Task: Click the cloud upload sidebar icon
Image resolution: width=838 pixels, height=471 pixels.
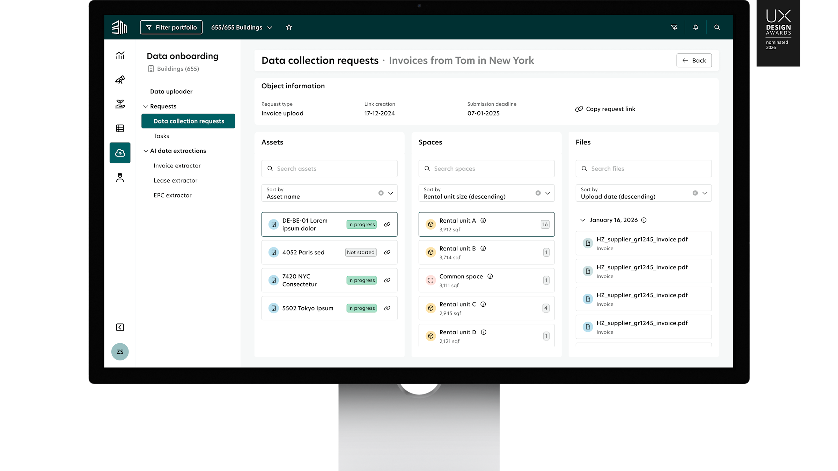Action: pyautogui.click(x=120, y=153)
